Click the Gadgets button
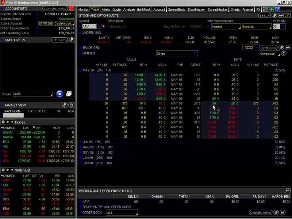The width and height of the screenshot is (292, 219). [x=59, y=40]
